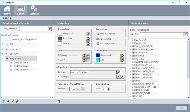Toggle the Use Dollarparameter checkbox

pyautogui.click(x=98, y=44)
